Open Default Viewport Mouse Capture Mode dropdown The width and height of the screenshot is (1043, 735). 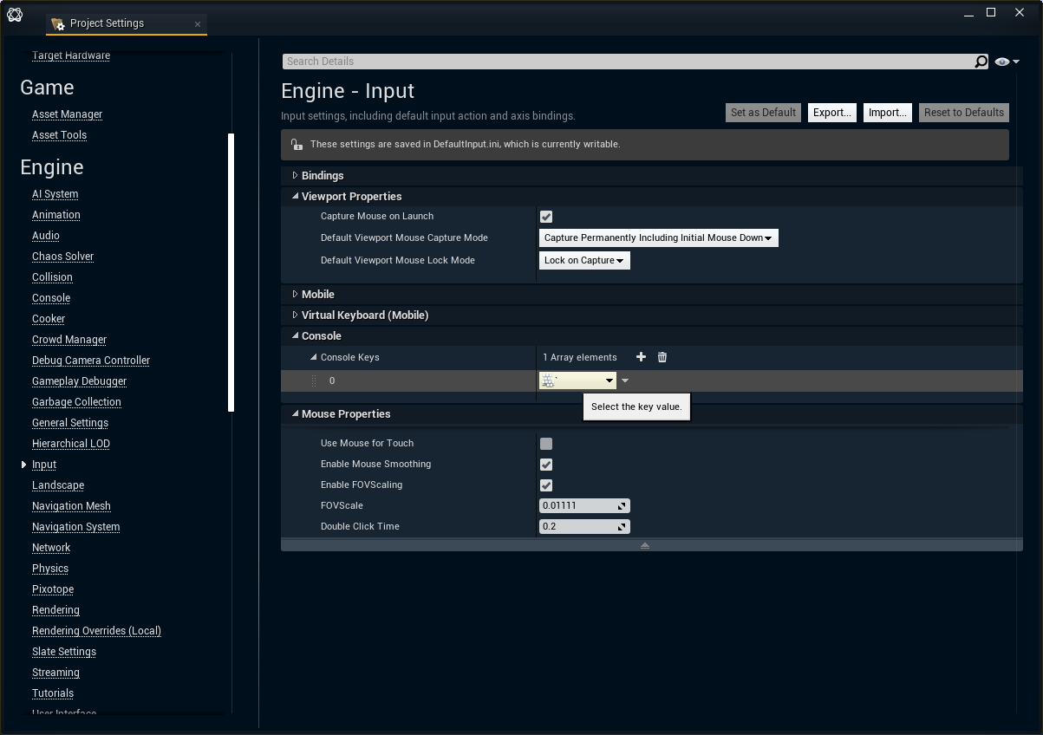tap(658, 238)
